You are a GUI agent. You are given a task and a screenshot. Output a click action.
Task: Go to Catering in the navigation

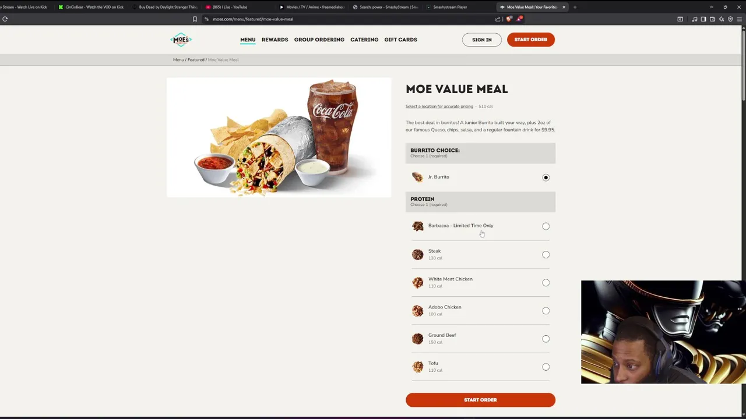pyautogui.click(x=364, y=40)
